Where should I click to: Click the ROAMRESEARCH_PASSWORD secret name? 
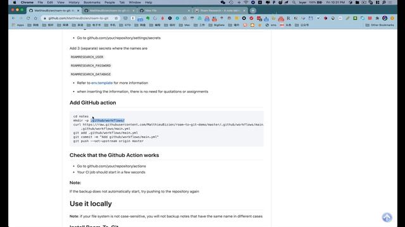pos(90,66)
